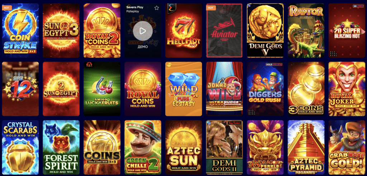
Task: Open the Crystal Scarabs game
Action: click(20, 147)
